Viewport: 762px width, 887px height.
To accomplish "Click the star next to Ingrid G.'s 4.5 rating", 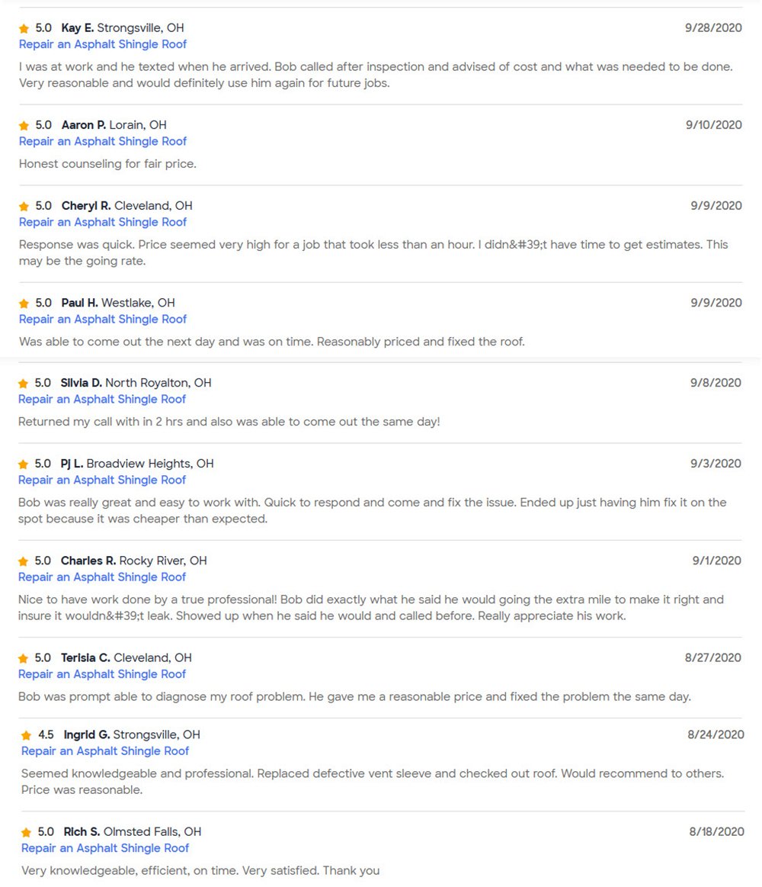I will pos(26,736).
